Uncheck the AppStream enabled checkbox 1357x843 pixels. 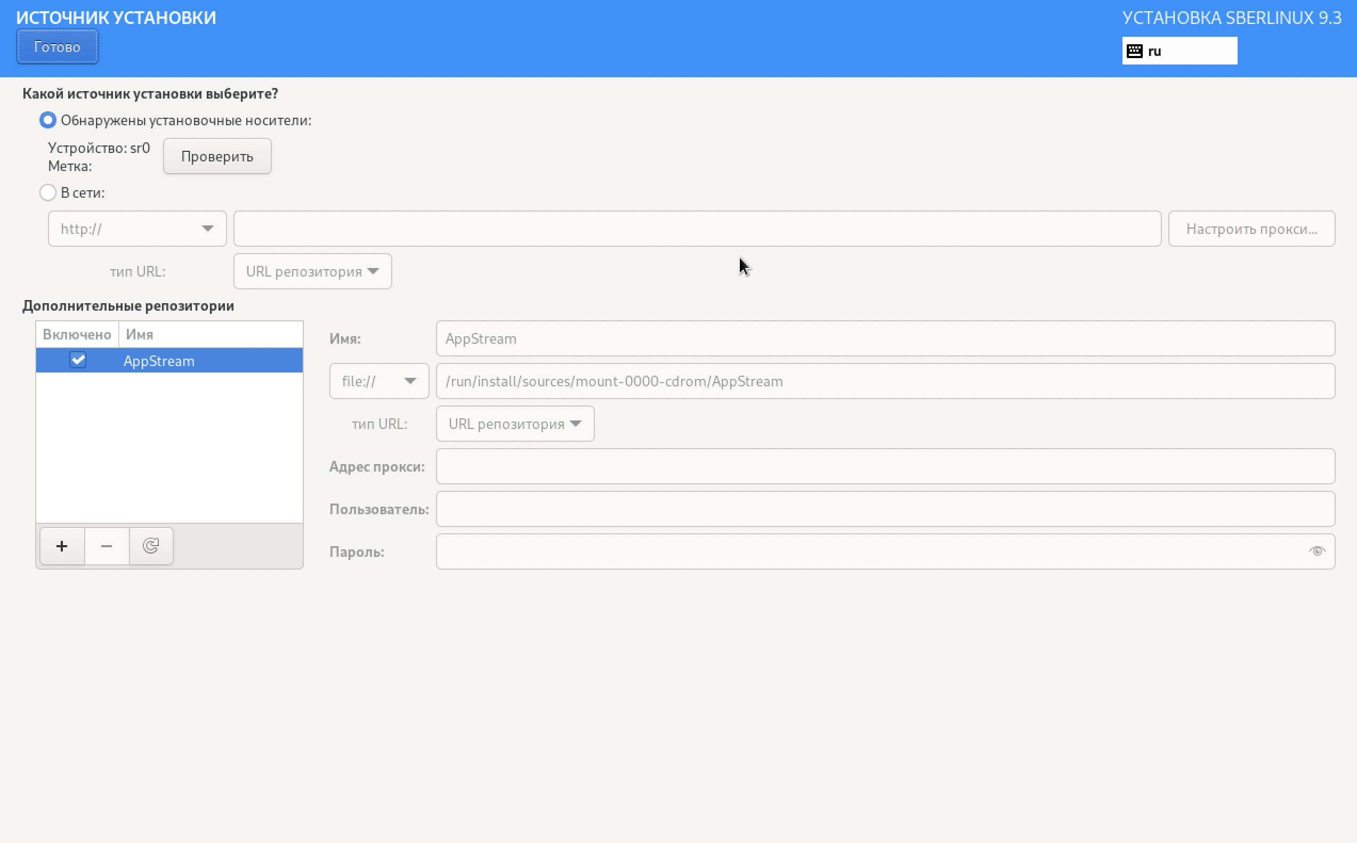[78, 360]
